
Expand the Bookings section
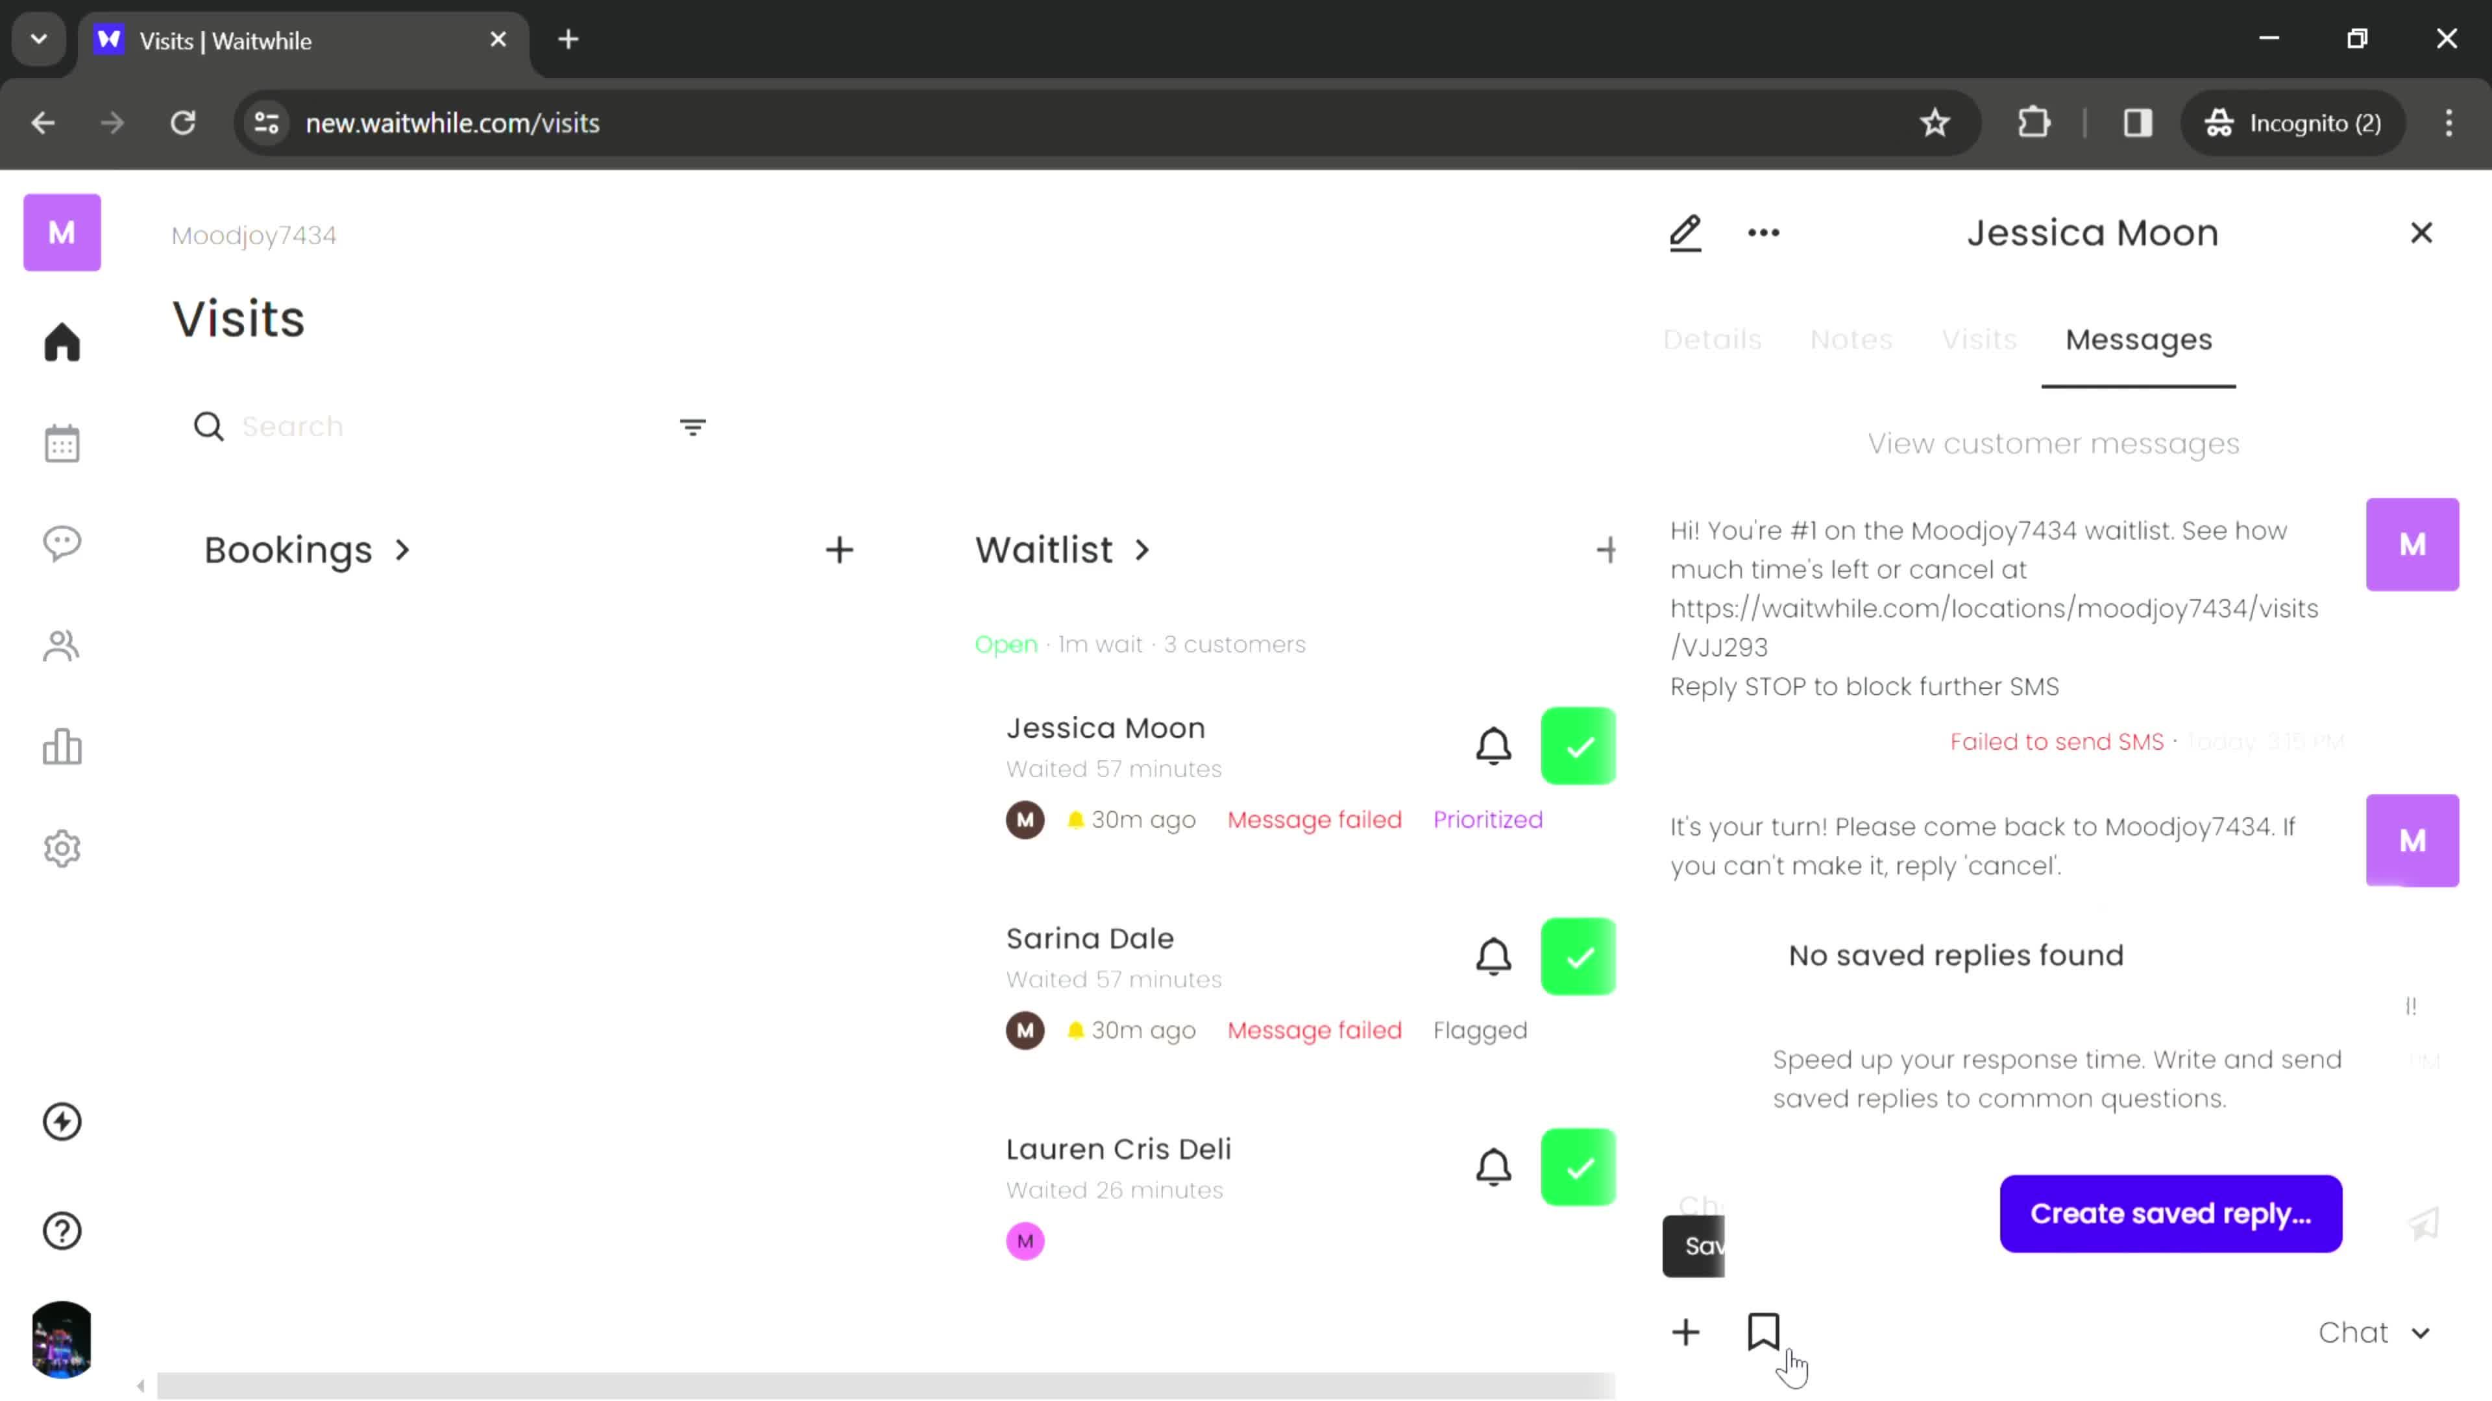[308, 549]
